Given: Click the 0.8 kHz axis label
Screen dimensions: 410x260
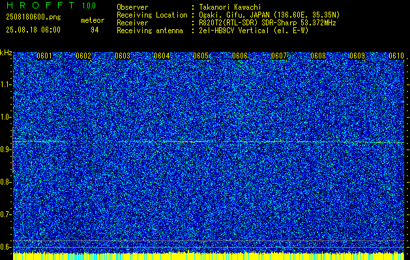Looking at the screenshot, I should click(5, 182).
